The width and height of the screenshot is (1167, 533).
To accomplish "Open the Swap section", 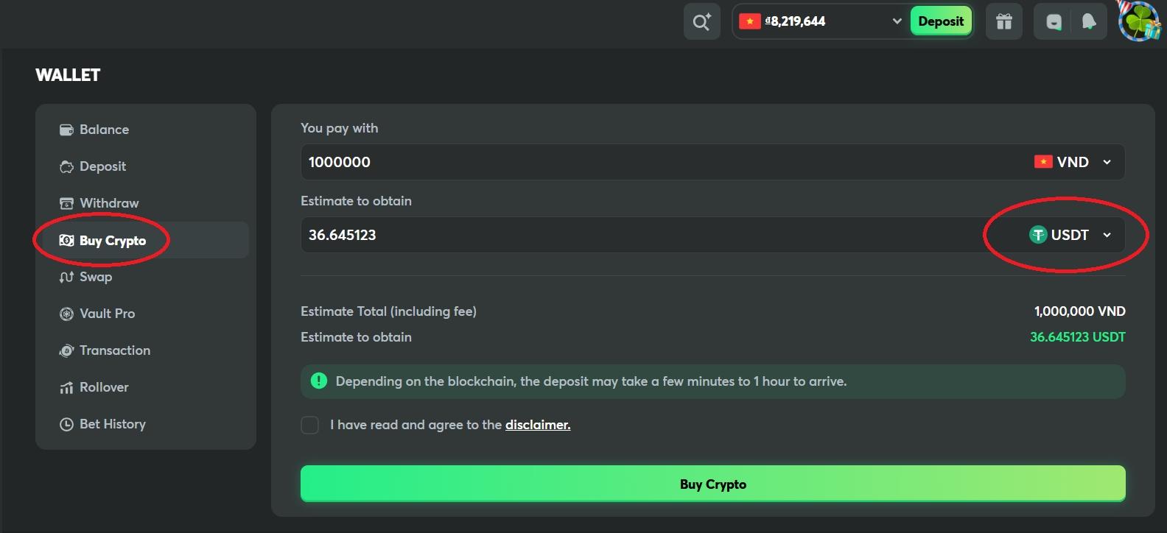I will pyautogui.click(x=96, y=277).
